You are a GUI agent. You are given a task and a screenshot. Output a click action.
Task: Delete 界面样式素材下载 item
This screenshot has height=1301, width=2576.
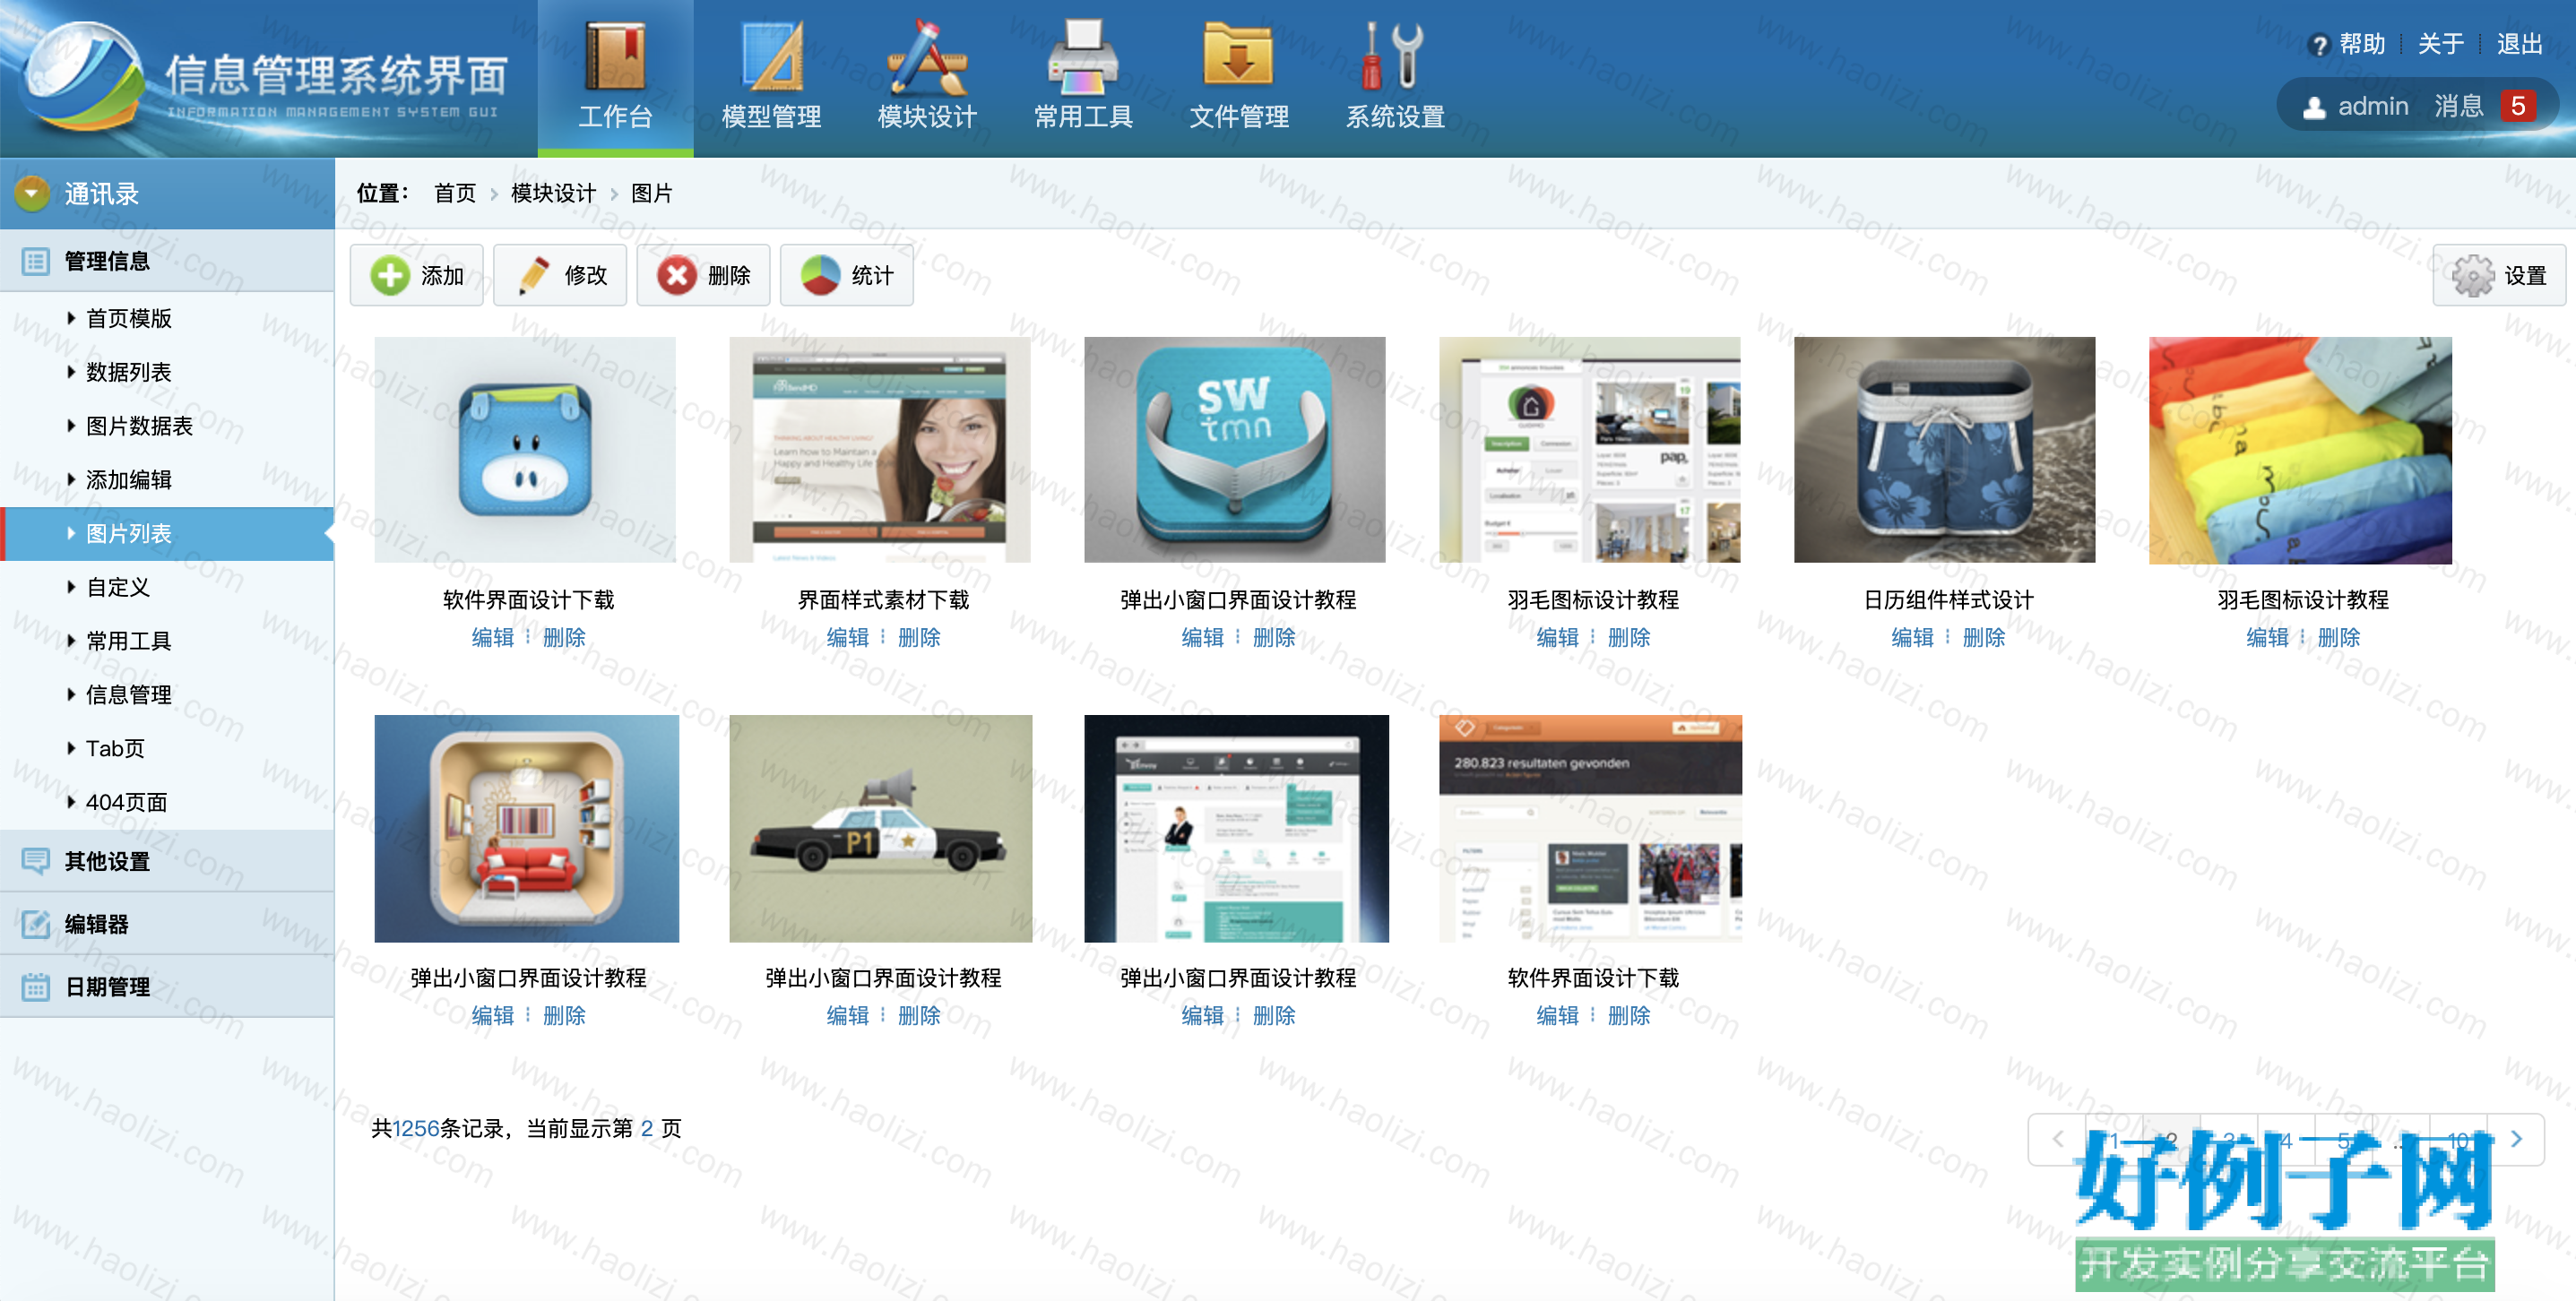click(919, 637)
